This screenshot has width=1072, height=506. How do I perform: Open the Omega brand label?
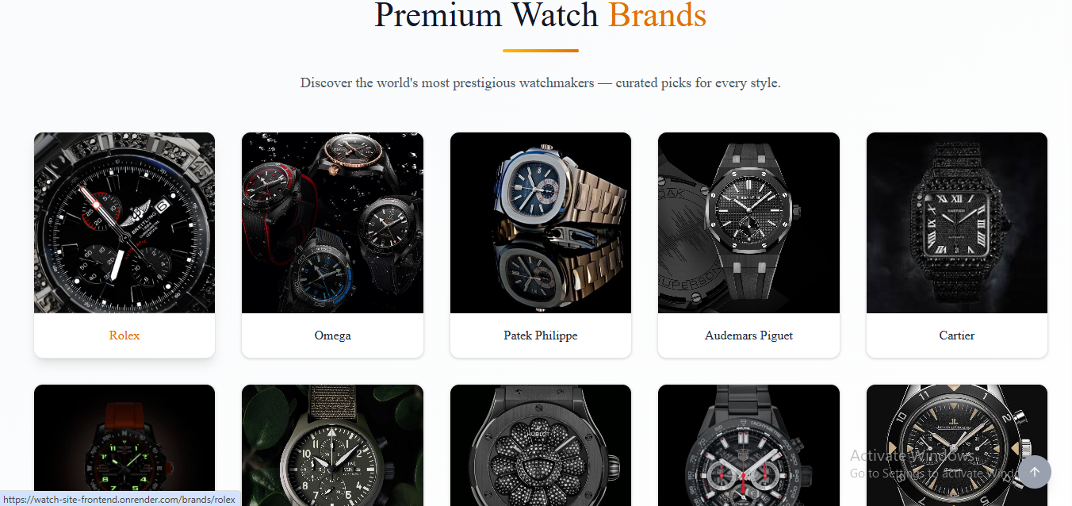[x=332, y=335]
